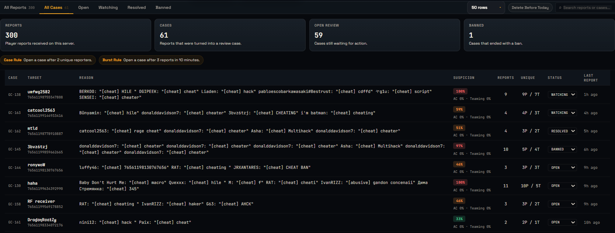Open BANNED status dropdown for 3bvz6tzj
Screen dimensions: 615x233
point(562,149)
